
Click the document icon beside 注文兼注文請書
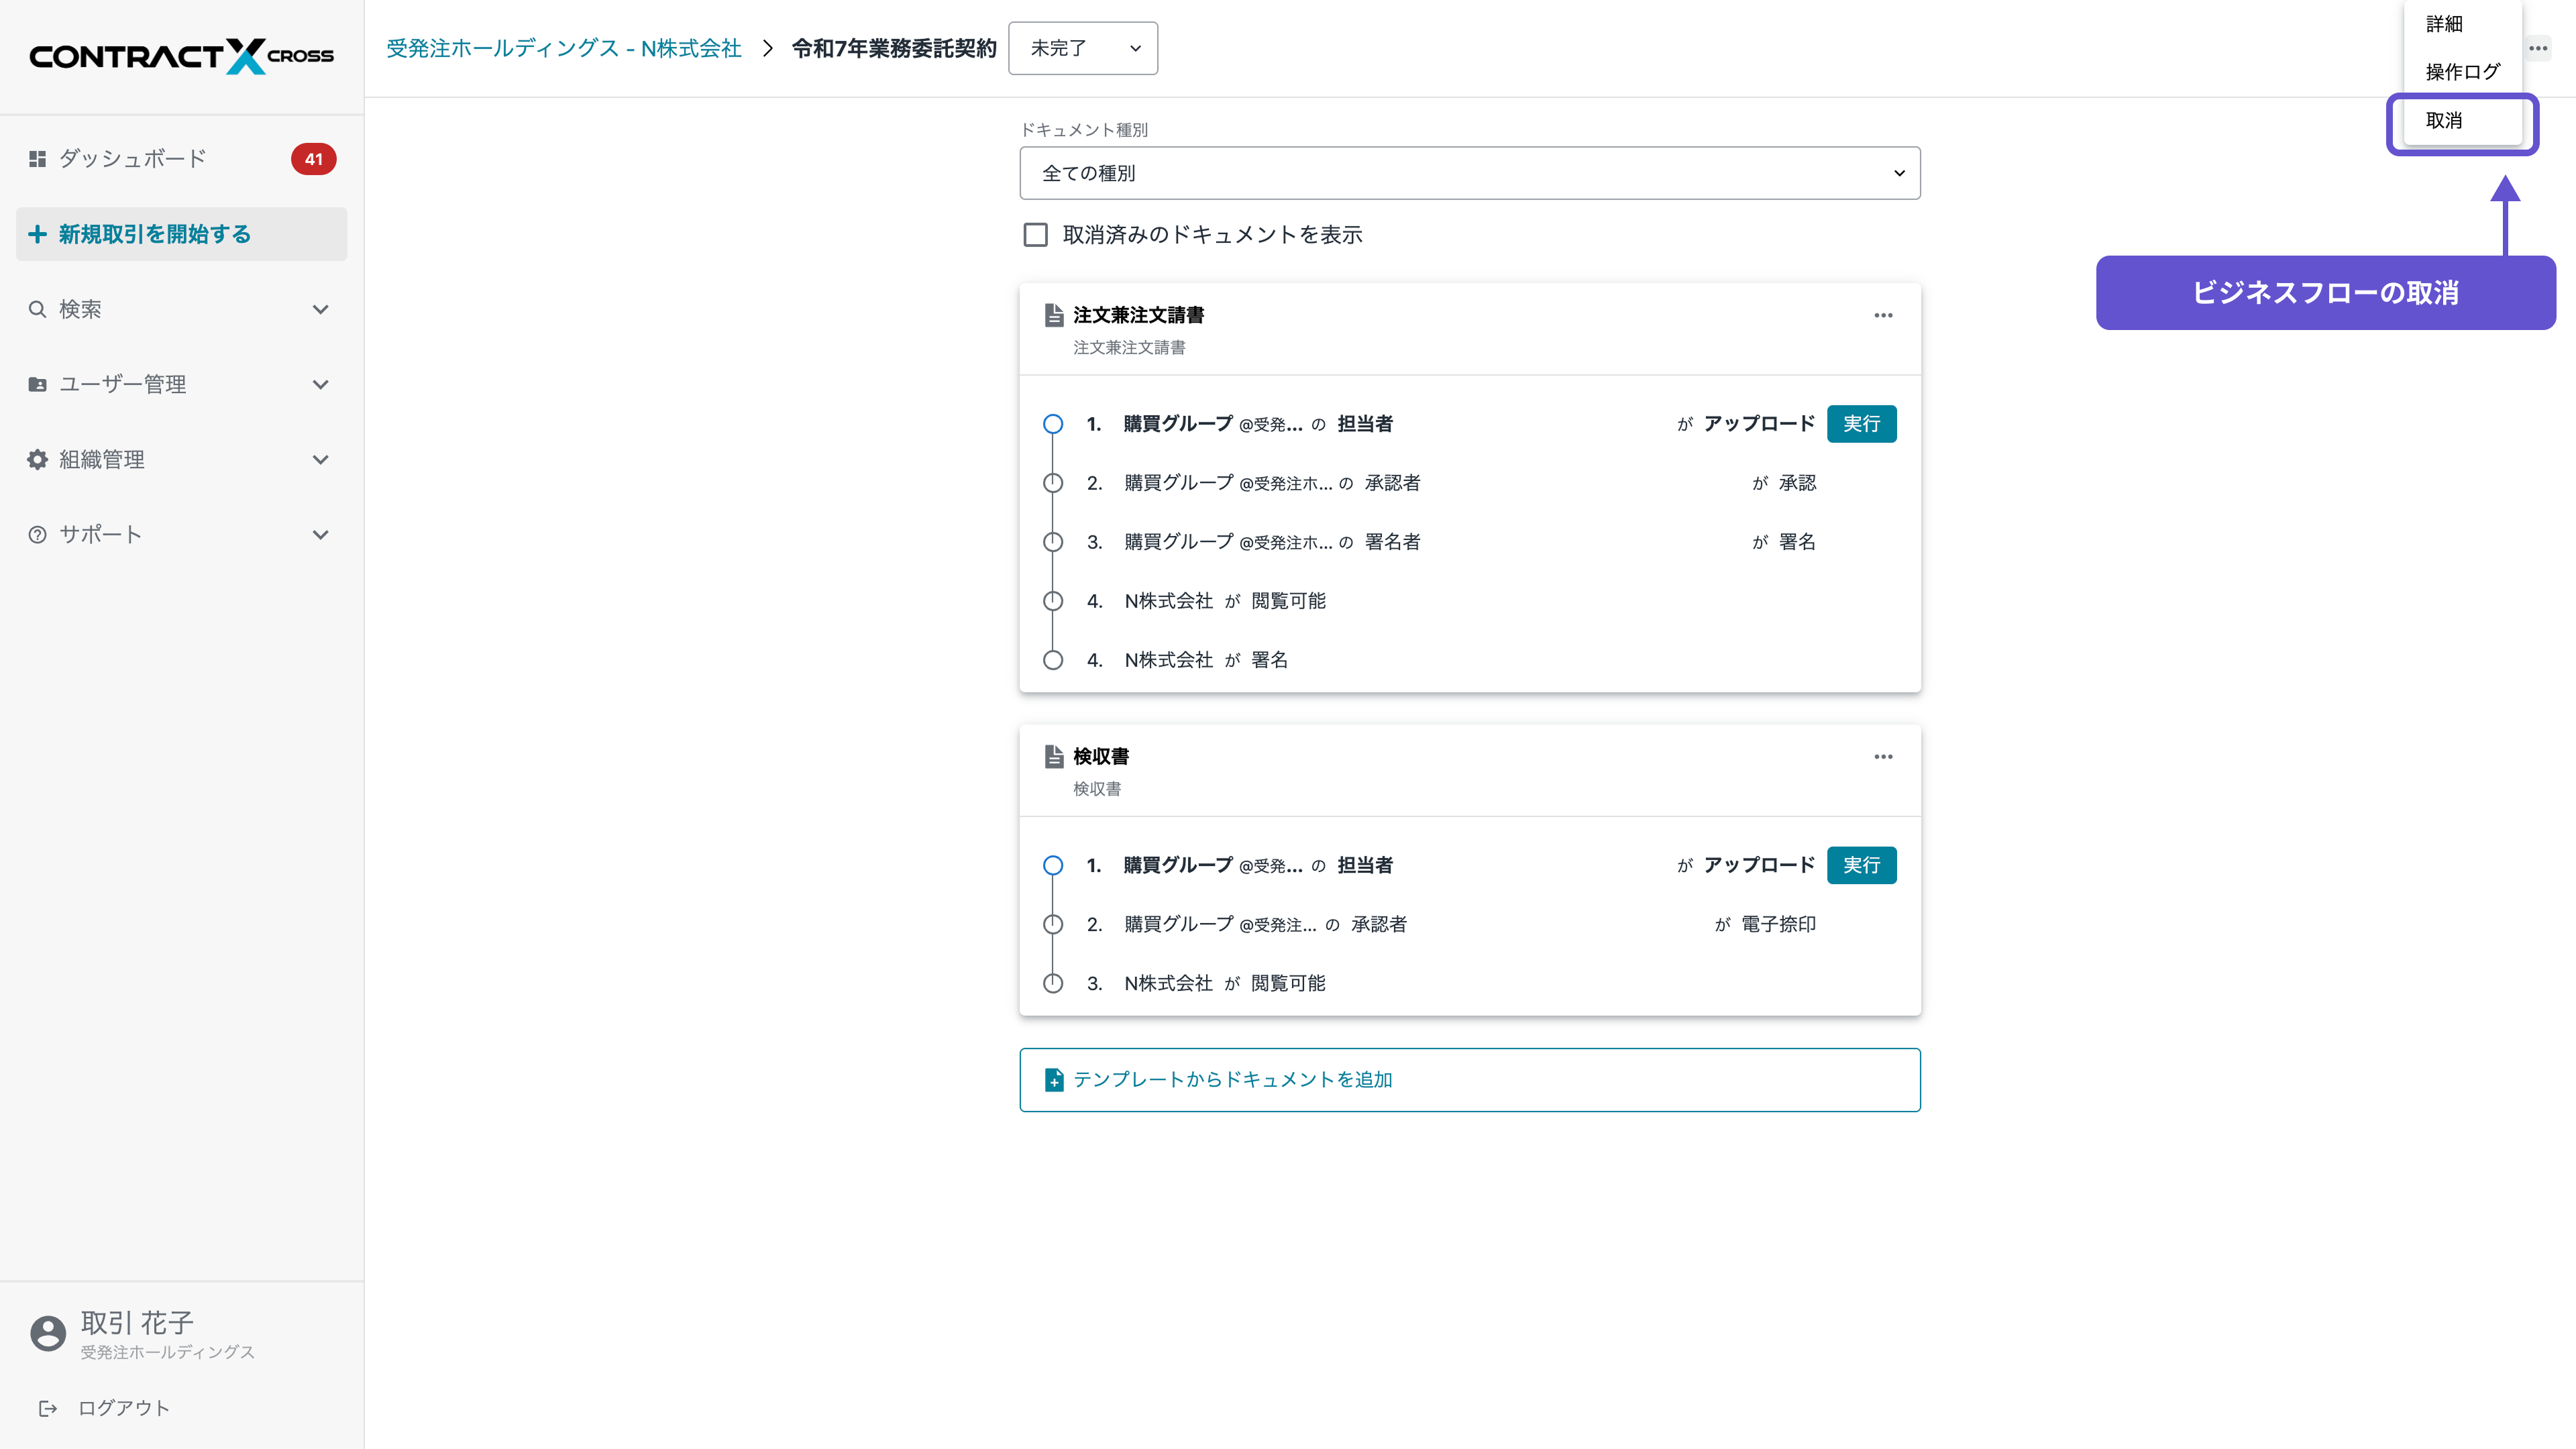(x=1053, y=315)
